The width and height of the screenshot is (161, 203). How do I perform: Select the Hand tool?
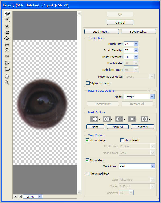pyautogui.click(x=7, y=76)
